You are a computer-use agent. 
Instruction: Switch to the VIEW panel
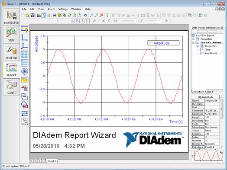tap(11, 35)
